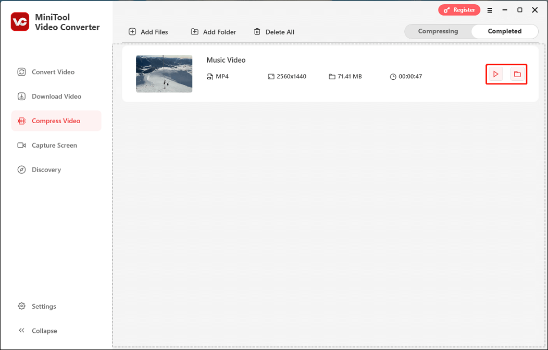Minimize the application window
The width and height of the screenshot is (548, 350).
pyautogui.click(x=505, y=10)
